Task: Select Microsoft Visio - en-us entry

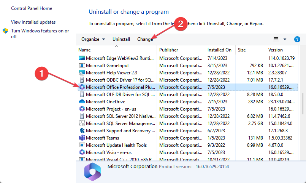Action: point(108,152)
